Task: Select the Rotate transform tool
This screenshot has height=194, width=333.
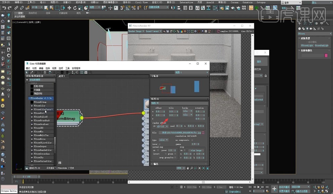Action: 75,8
